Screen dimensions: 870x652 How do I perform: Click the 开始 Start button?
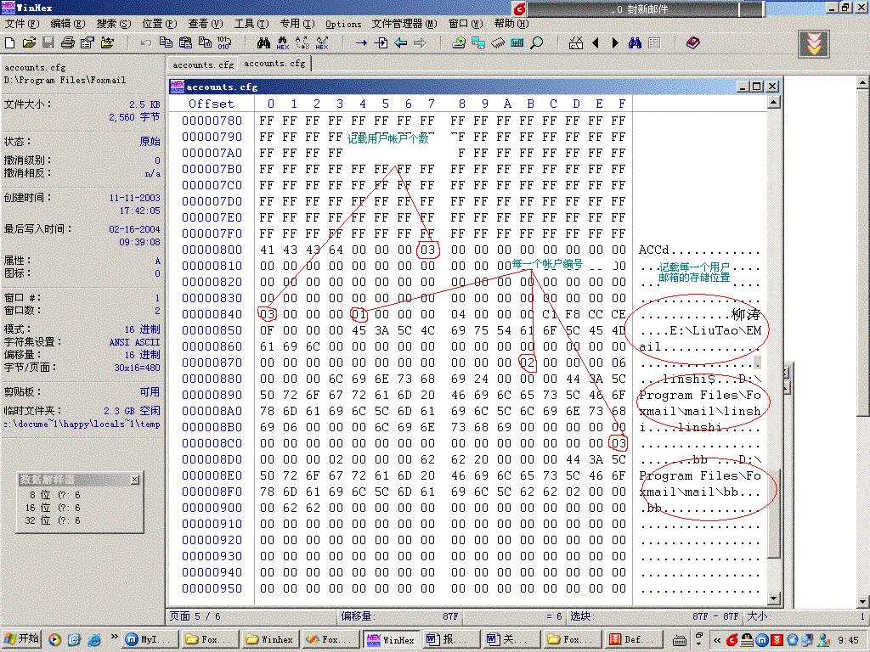pos(21,639)
